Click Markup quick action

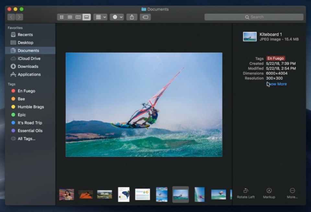[269, 193]
